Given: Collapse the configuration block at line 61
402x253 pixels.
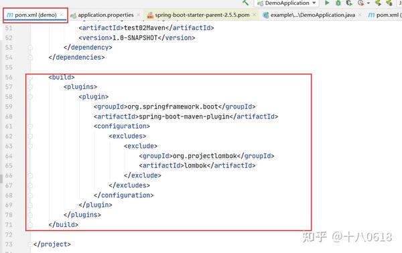Looking at the screenshot, I should pos(30,126).
